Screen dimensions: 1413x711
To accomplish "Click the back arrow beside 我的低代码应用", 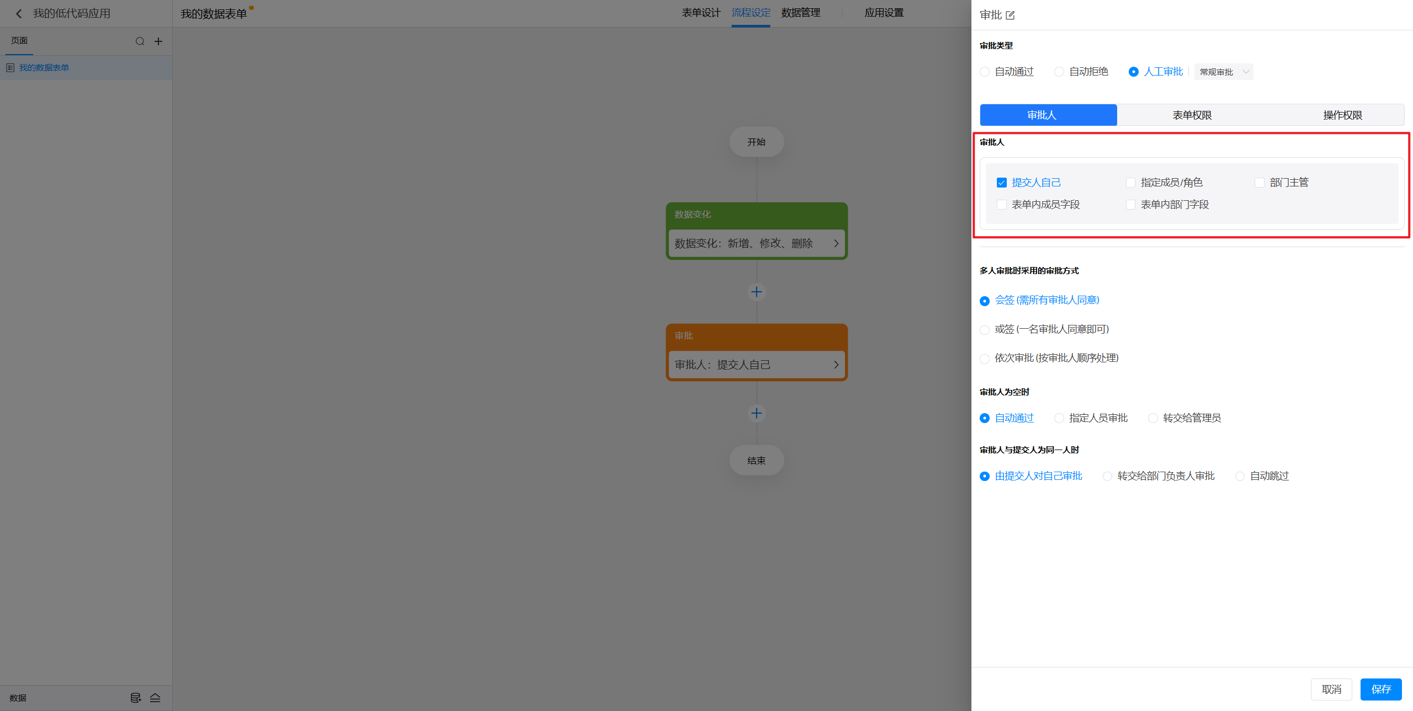I will [x=19, y=14].
